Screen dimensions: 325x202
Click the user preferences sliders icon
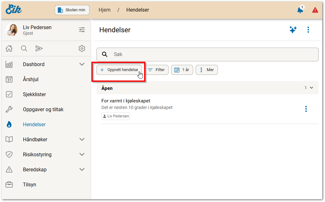82,30
